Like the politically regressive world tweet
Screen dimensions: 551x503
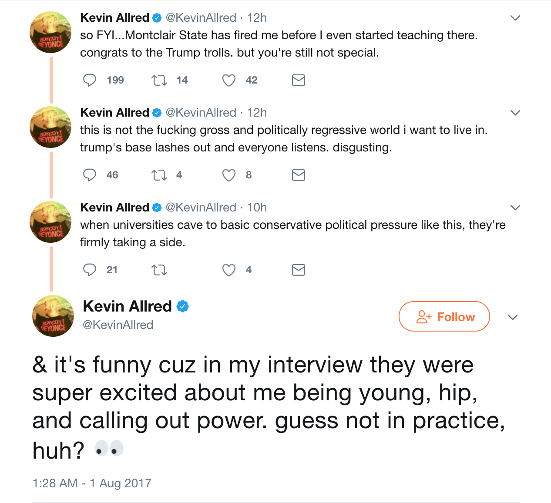pyautogui.click(x=229, y=175)
